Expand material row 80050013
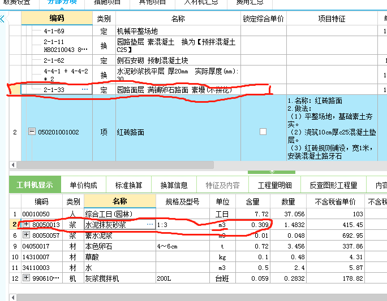Screen dimensions: 387x301 pyautogui.click(x=26, y=224)
